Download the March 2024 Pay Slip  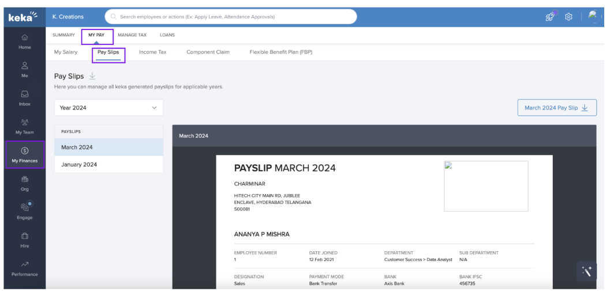pyautogui.click(x=556, y=108)
